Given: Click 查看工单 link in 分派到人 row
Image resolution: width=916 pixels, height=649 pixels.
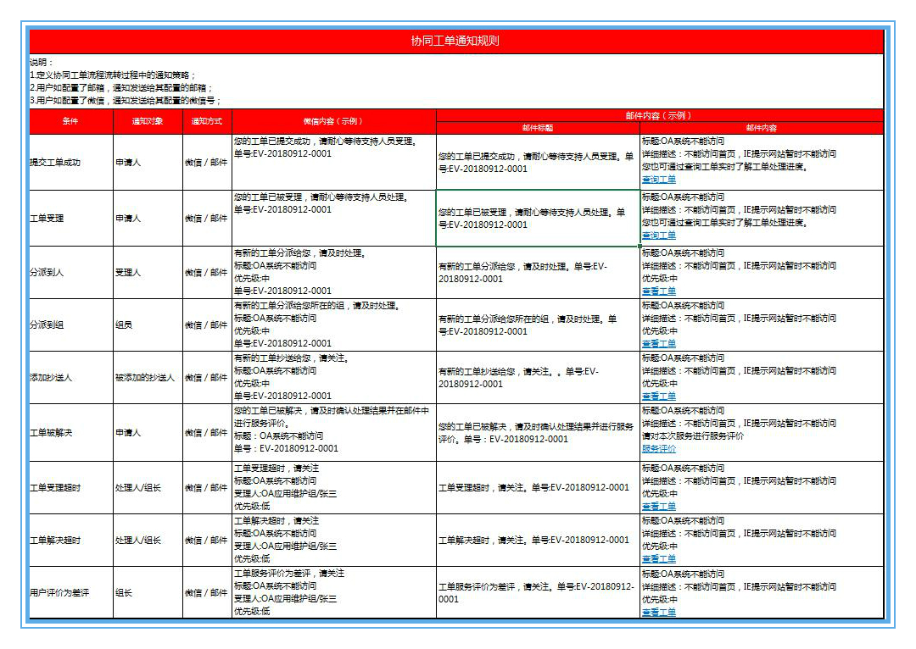Looking at the screenshot, I should coord(659,291).
